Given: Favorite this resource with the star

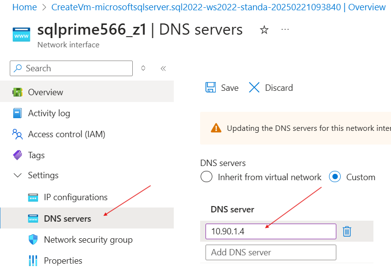Looking at the screenshot, I should click(x=264, y=30).
